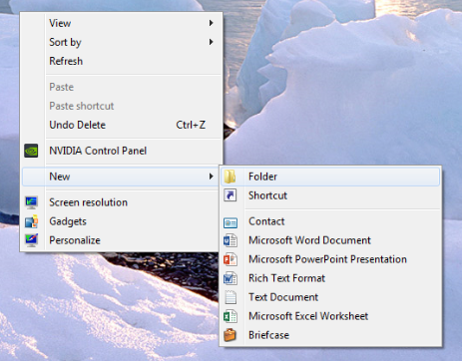Click the Excel Worksheet icon
Viewport: 462px width, 361px height.
pyautogui.click(x=231, y=316)
